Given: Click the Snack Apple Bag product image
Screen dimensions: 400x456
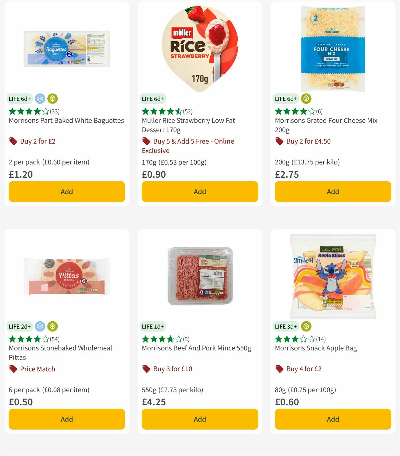Looking at the screenshot, I should [x=332, y=277].
